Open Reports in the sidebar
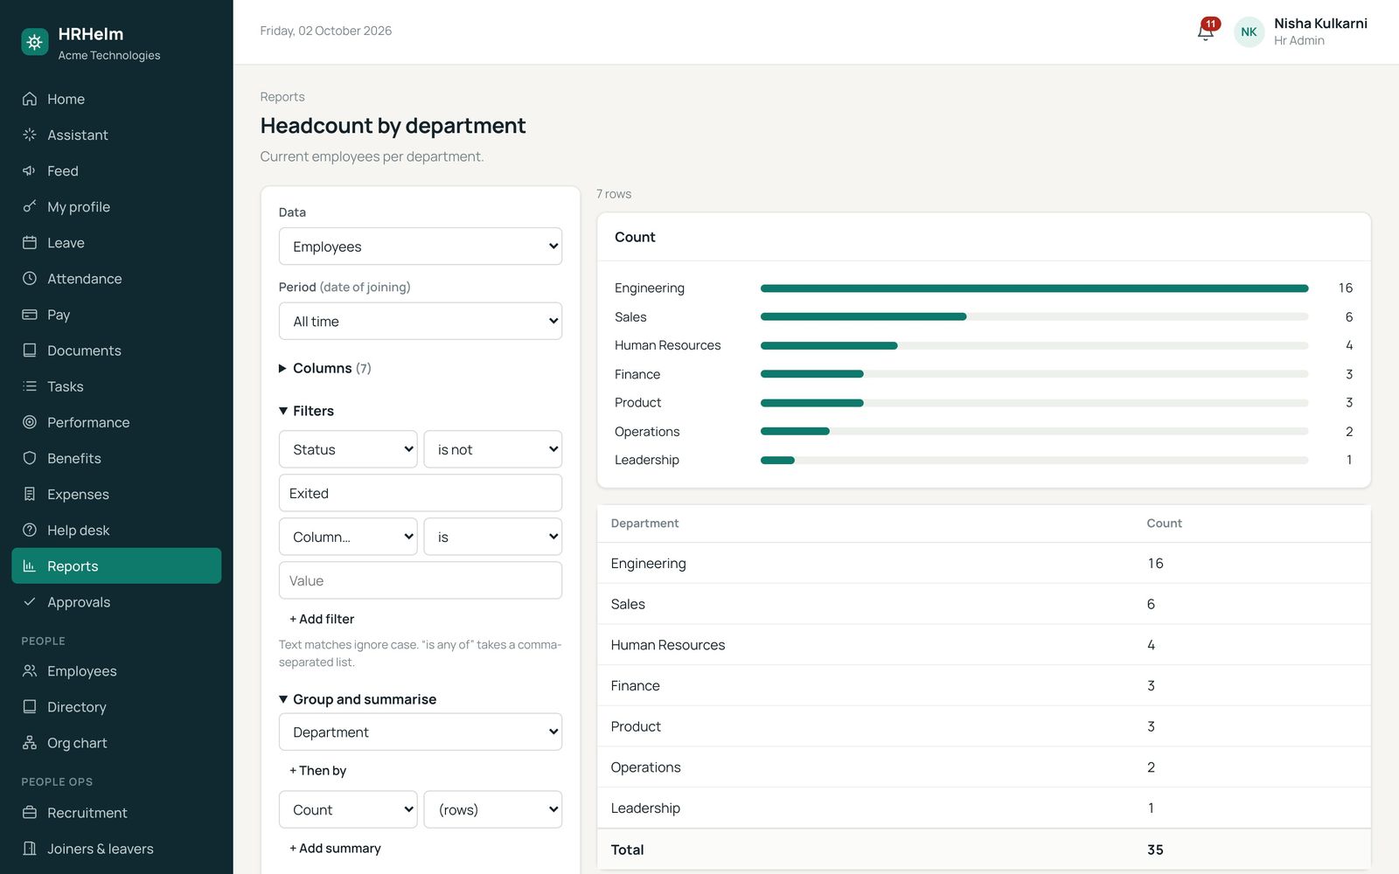1399x874 pixels. (x=116, y=565)
